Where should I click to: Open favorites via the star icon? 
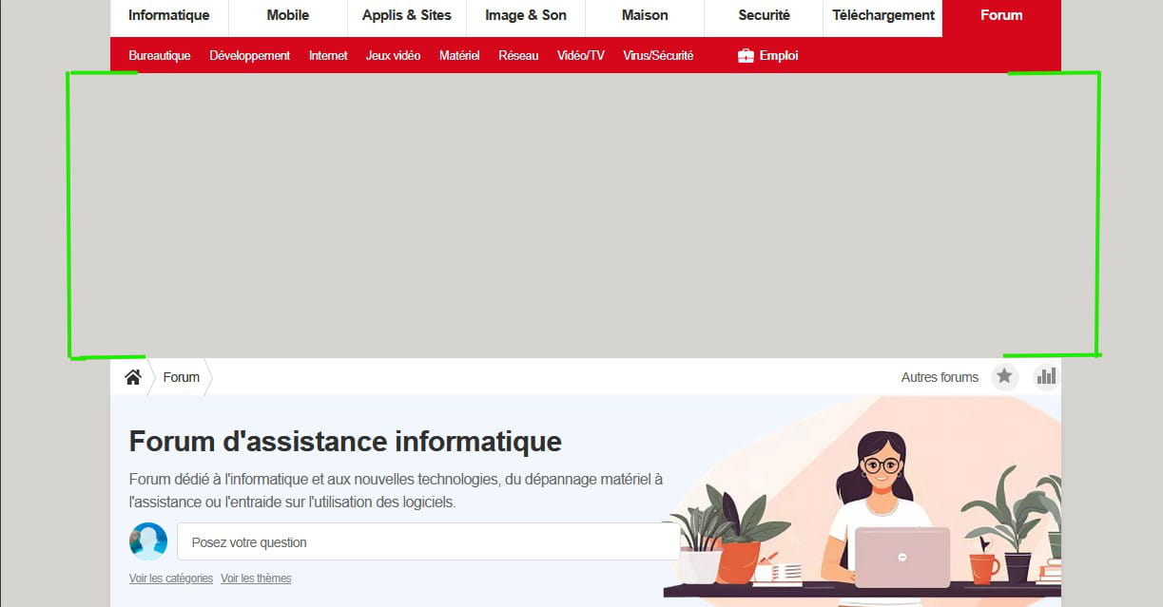point(1004,377)
